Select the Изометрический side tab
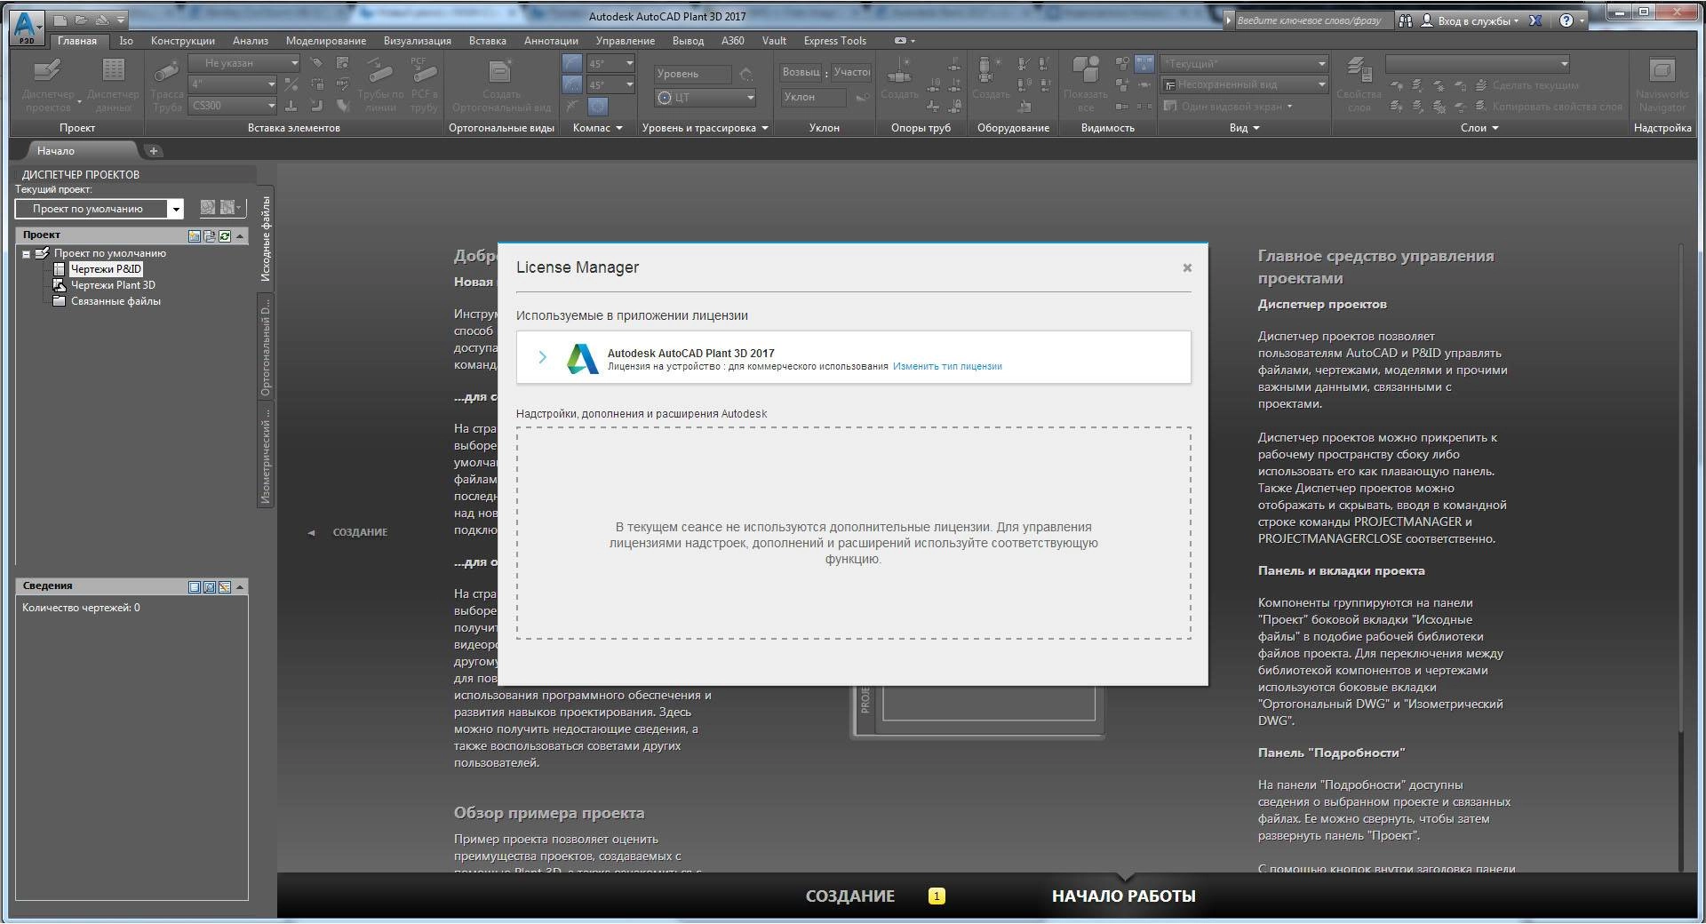Screen dimensions: 1706x924 (265, 455)
